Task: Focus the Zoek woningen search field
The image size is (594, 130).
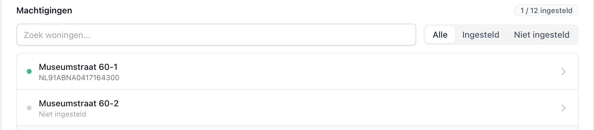Action: click(x=216, y=35)
